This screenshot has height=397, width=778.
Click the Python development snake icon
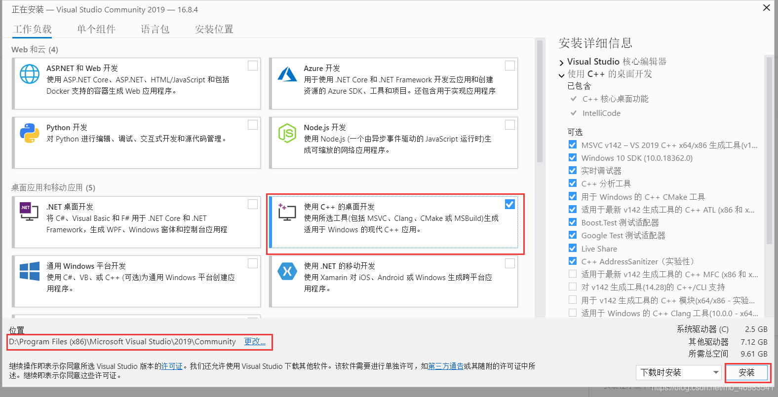30,133
